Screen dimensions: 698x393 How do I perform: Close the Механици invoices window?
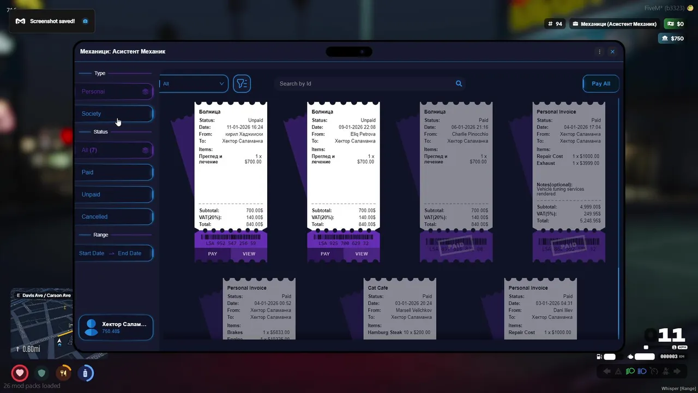612,52
